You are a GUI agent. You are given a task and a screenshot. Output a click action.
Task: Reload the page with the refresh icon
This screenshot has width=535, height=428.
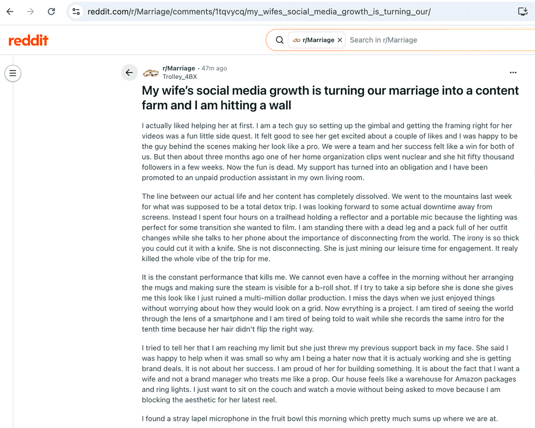(x=51, y=11)
